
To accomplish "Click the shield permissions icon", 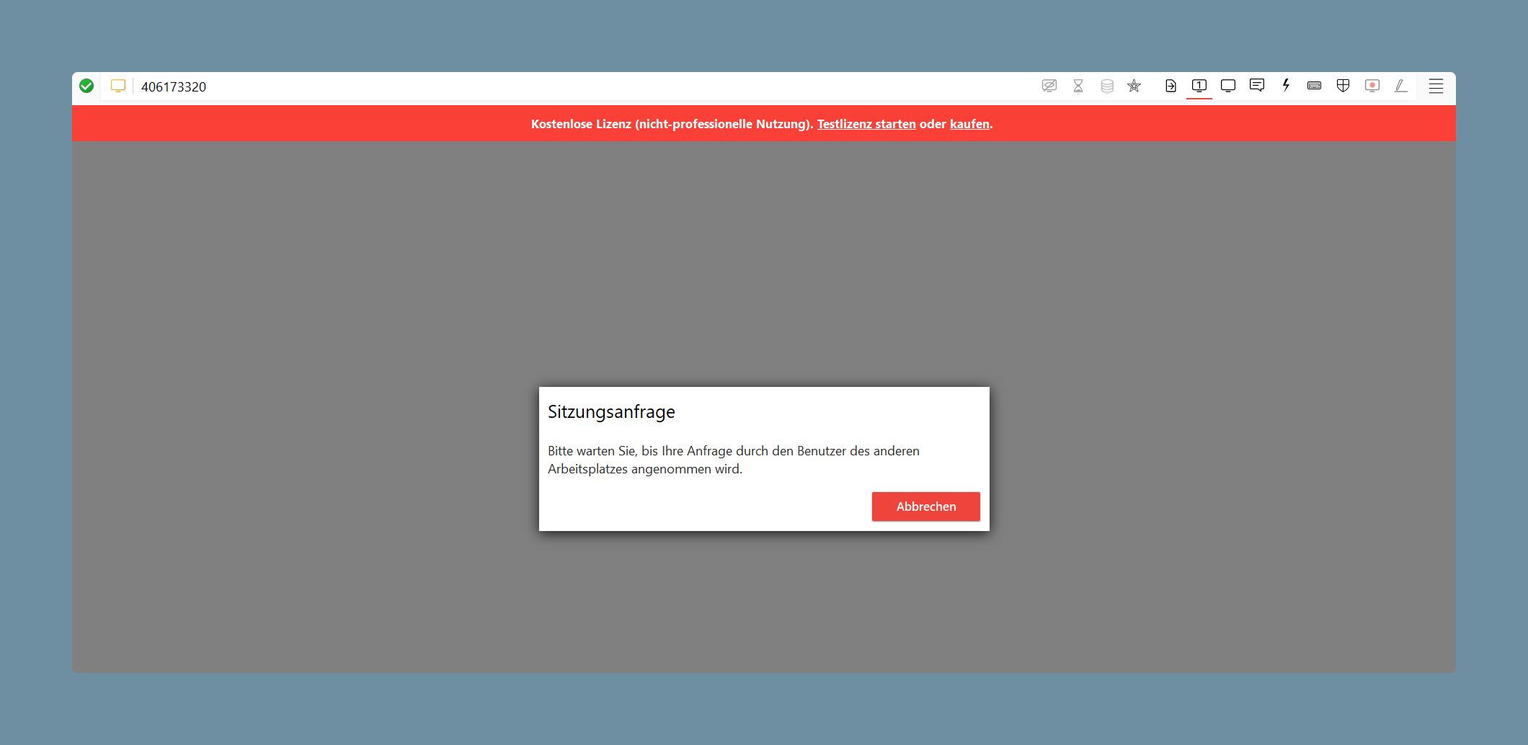I will click(1343, 86).
